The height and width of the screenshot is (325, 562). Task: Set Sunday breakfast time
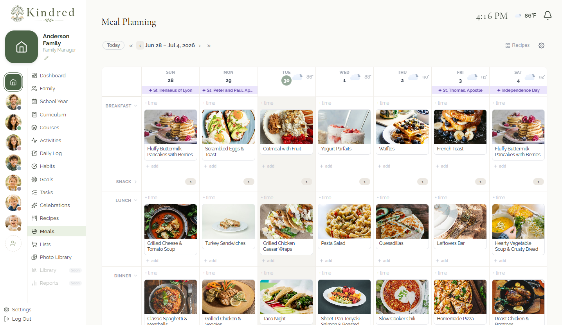(151, 103)
